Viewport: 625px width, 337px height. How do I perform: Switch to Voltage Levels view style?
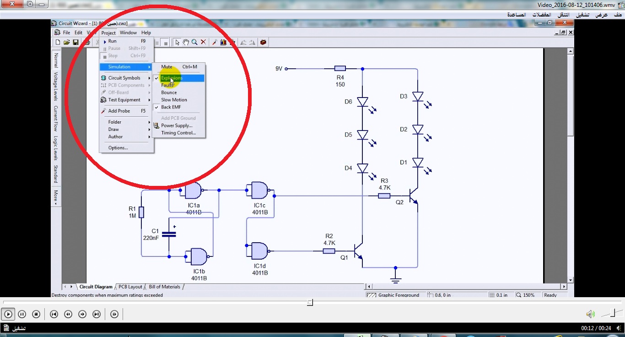[56, 87]
